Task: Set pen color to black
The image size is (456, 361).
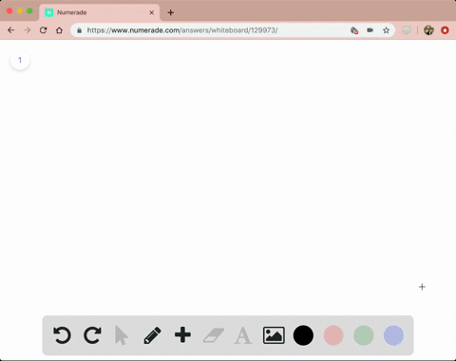Action: 303,335
